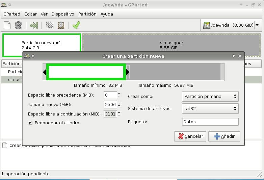This screenshot has width=264, height=180.
Task: Click the Paste partition toolbar icon
Action: (61, 25)
